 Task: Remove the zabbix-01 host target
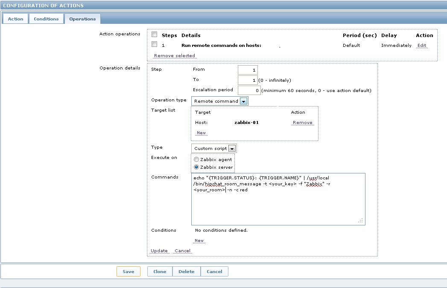click(302, 122)
